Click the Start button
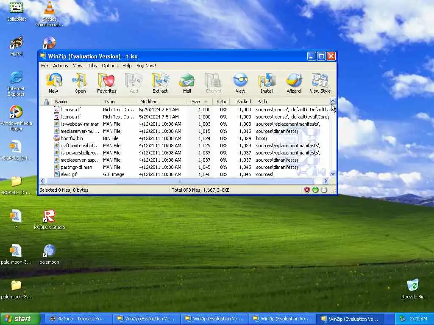Viewport: 434px width, 325px height. click(x=20, y=319)
